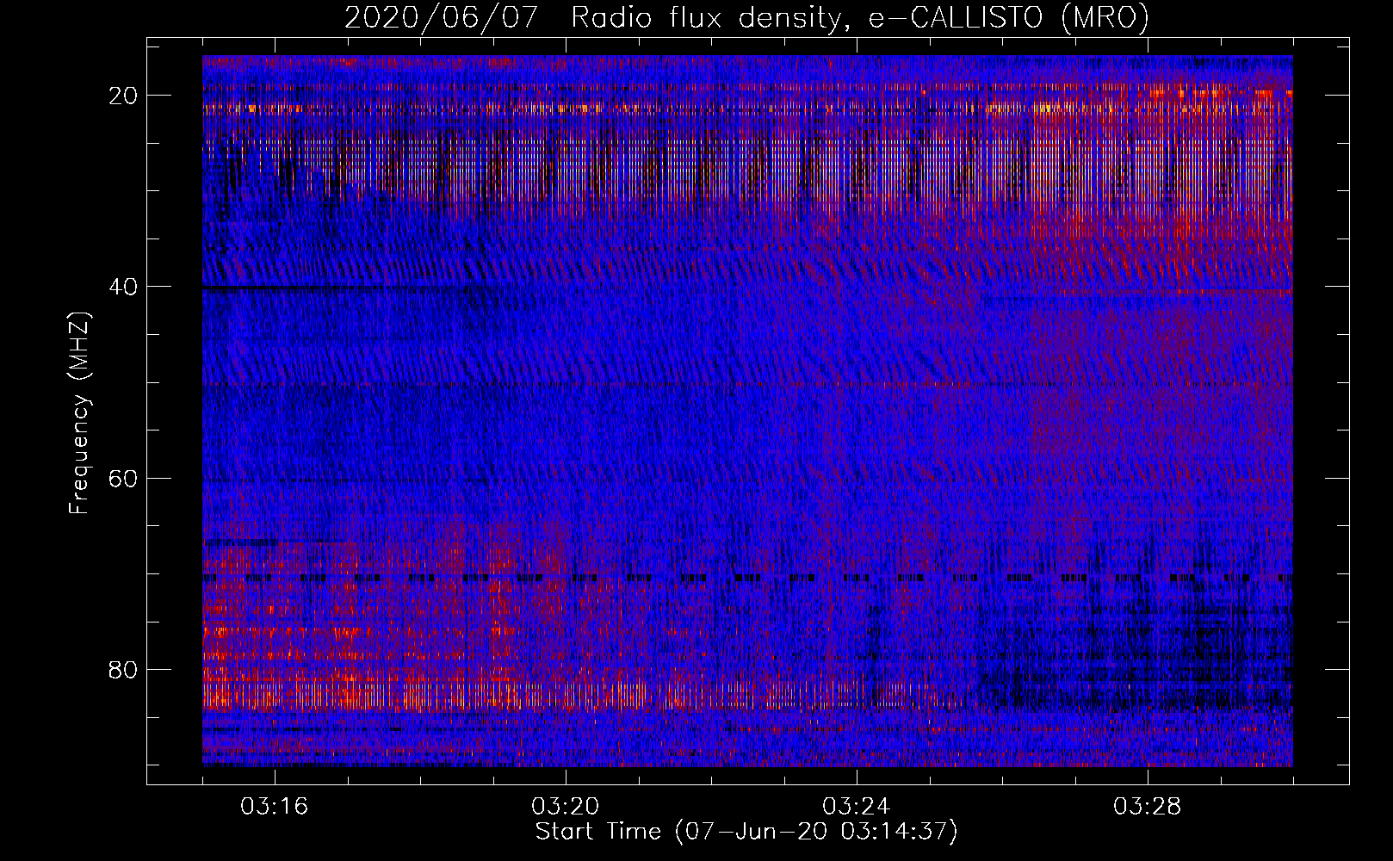Click the '60' frequency tick label
Image resolution: width=1393 pixels, height=861 pixels.
point(123,478)
